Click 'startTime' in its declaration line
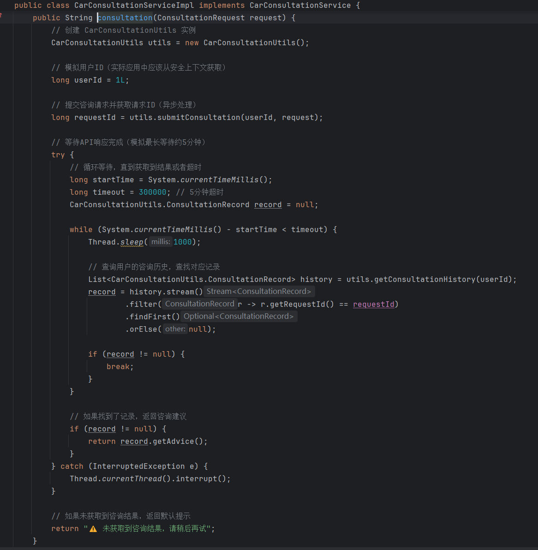 (x=114, y=179)
